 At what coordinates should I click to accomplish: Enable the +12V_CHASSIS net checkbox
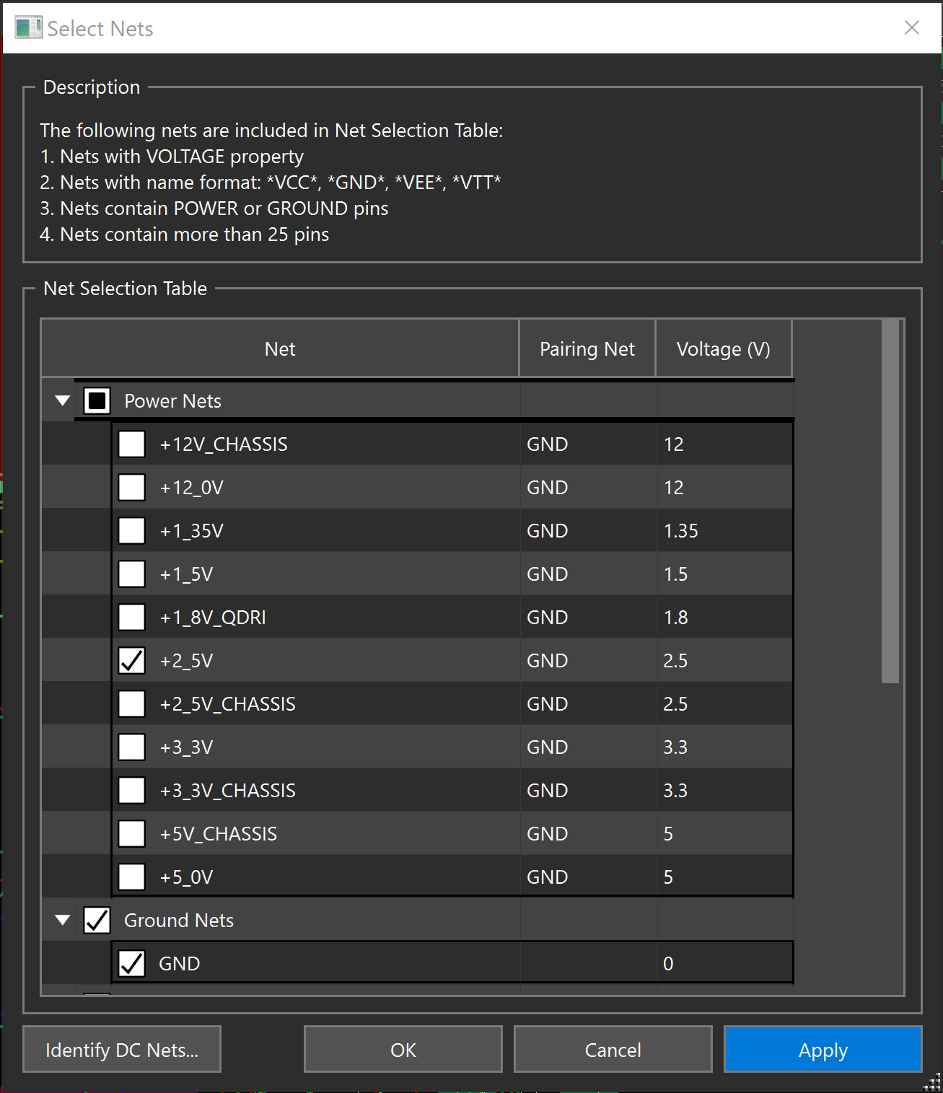[131, 444]
